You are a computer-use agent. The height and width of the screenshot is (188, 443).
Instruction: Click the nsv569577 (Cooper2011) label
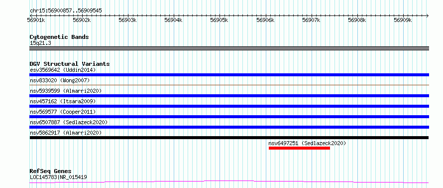pos(63,112)
